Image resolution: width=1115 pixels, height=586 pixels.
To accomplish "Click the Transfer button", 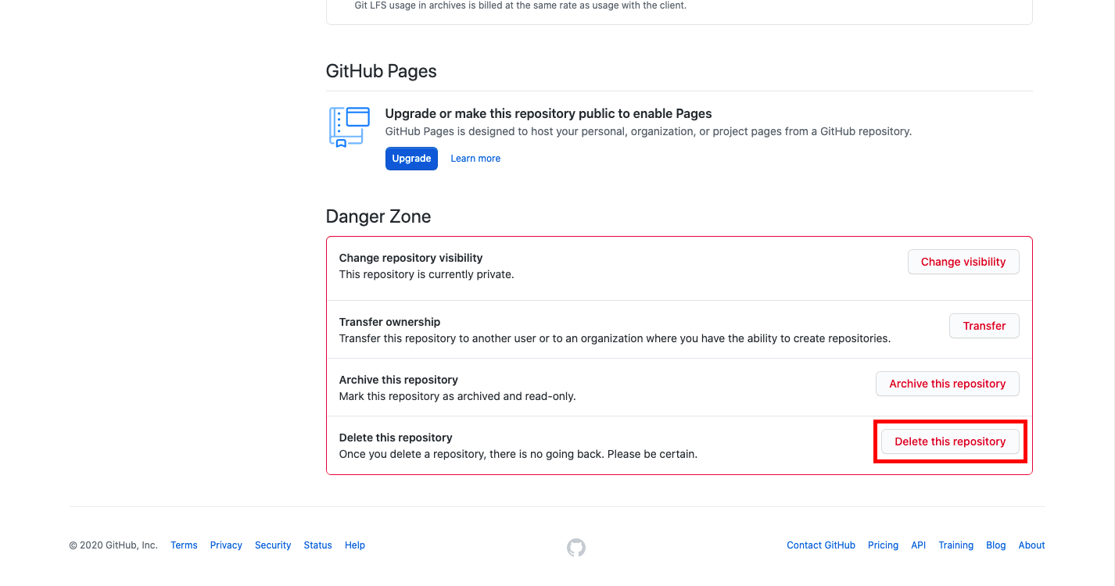I will (984, 326).
